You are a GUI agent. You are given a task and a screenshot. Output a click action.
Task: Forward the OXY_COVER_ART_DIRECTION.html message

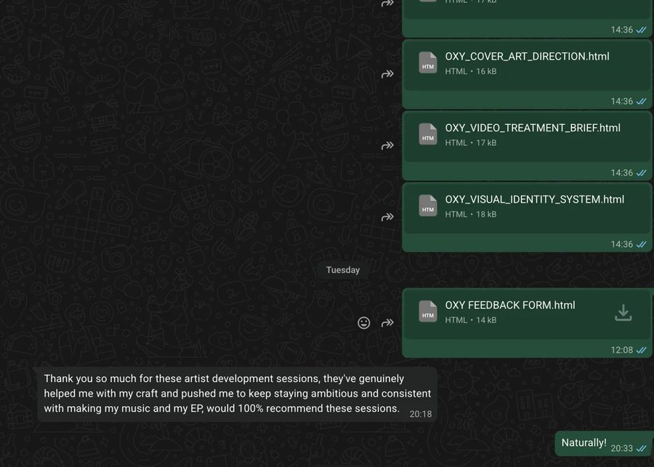pos(387,74)
